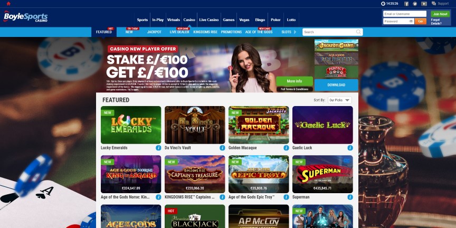Show info for Lucky Emeralds game
The width and height of the screenshot is (456, 228).
pyautogui.click(x=158, y=148)
